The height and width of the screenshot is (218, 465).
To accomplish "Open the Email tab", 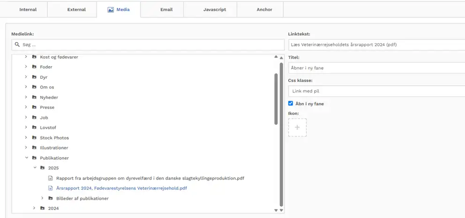I will click(x=166, y=9).
